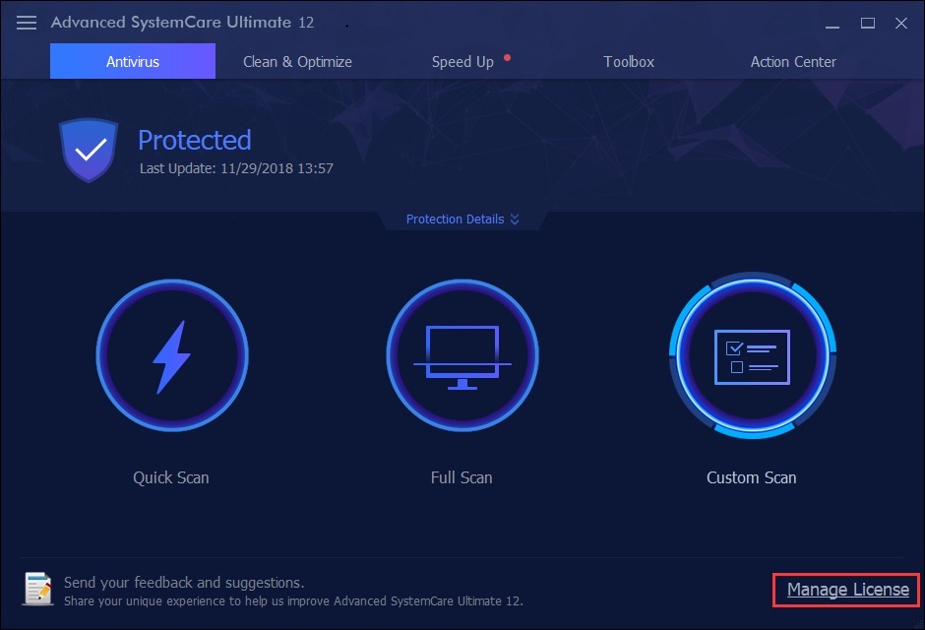925x630 pixels.
Task: Start Quick Scan via lightning bolt icon
Action: pos(172,355)
